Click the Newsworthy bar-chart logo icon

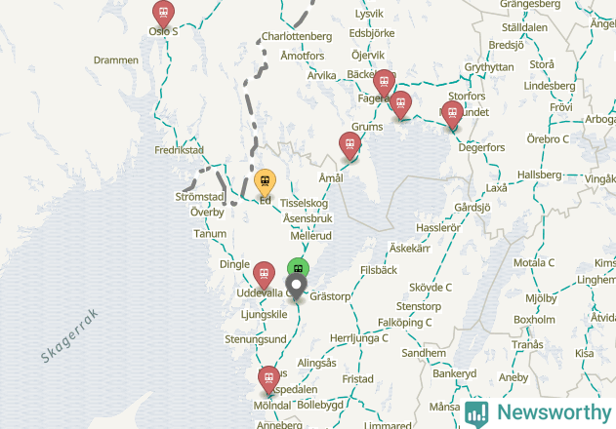[476, 413]
